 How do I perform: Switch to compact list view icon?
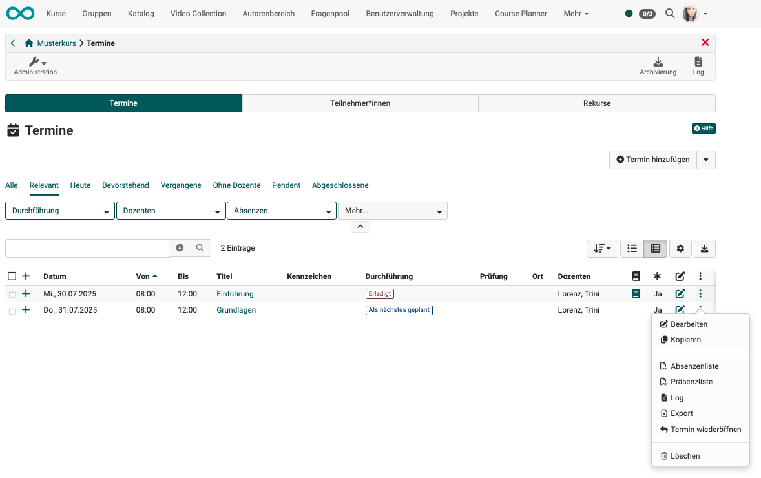pyautogui.click(x=632, y=249)
